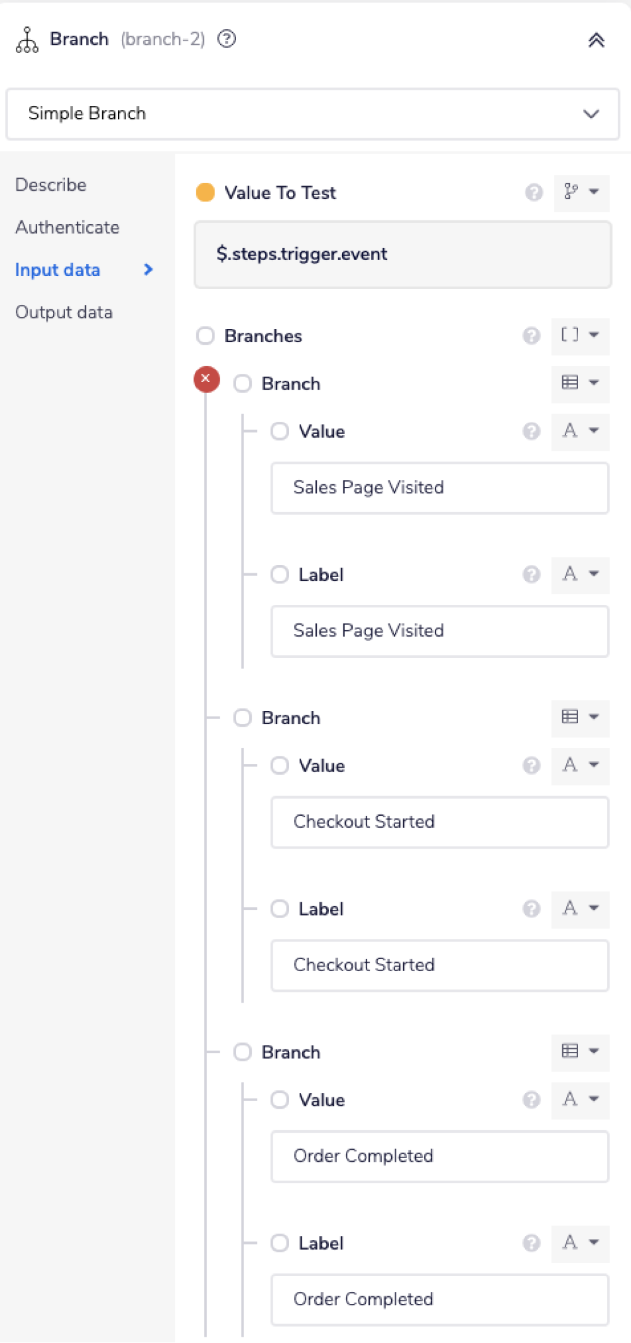Remove the first Branch with red X icon
Image resolution: width=631 pixels, height=1343 pixels.
coord(206,379)
